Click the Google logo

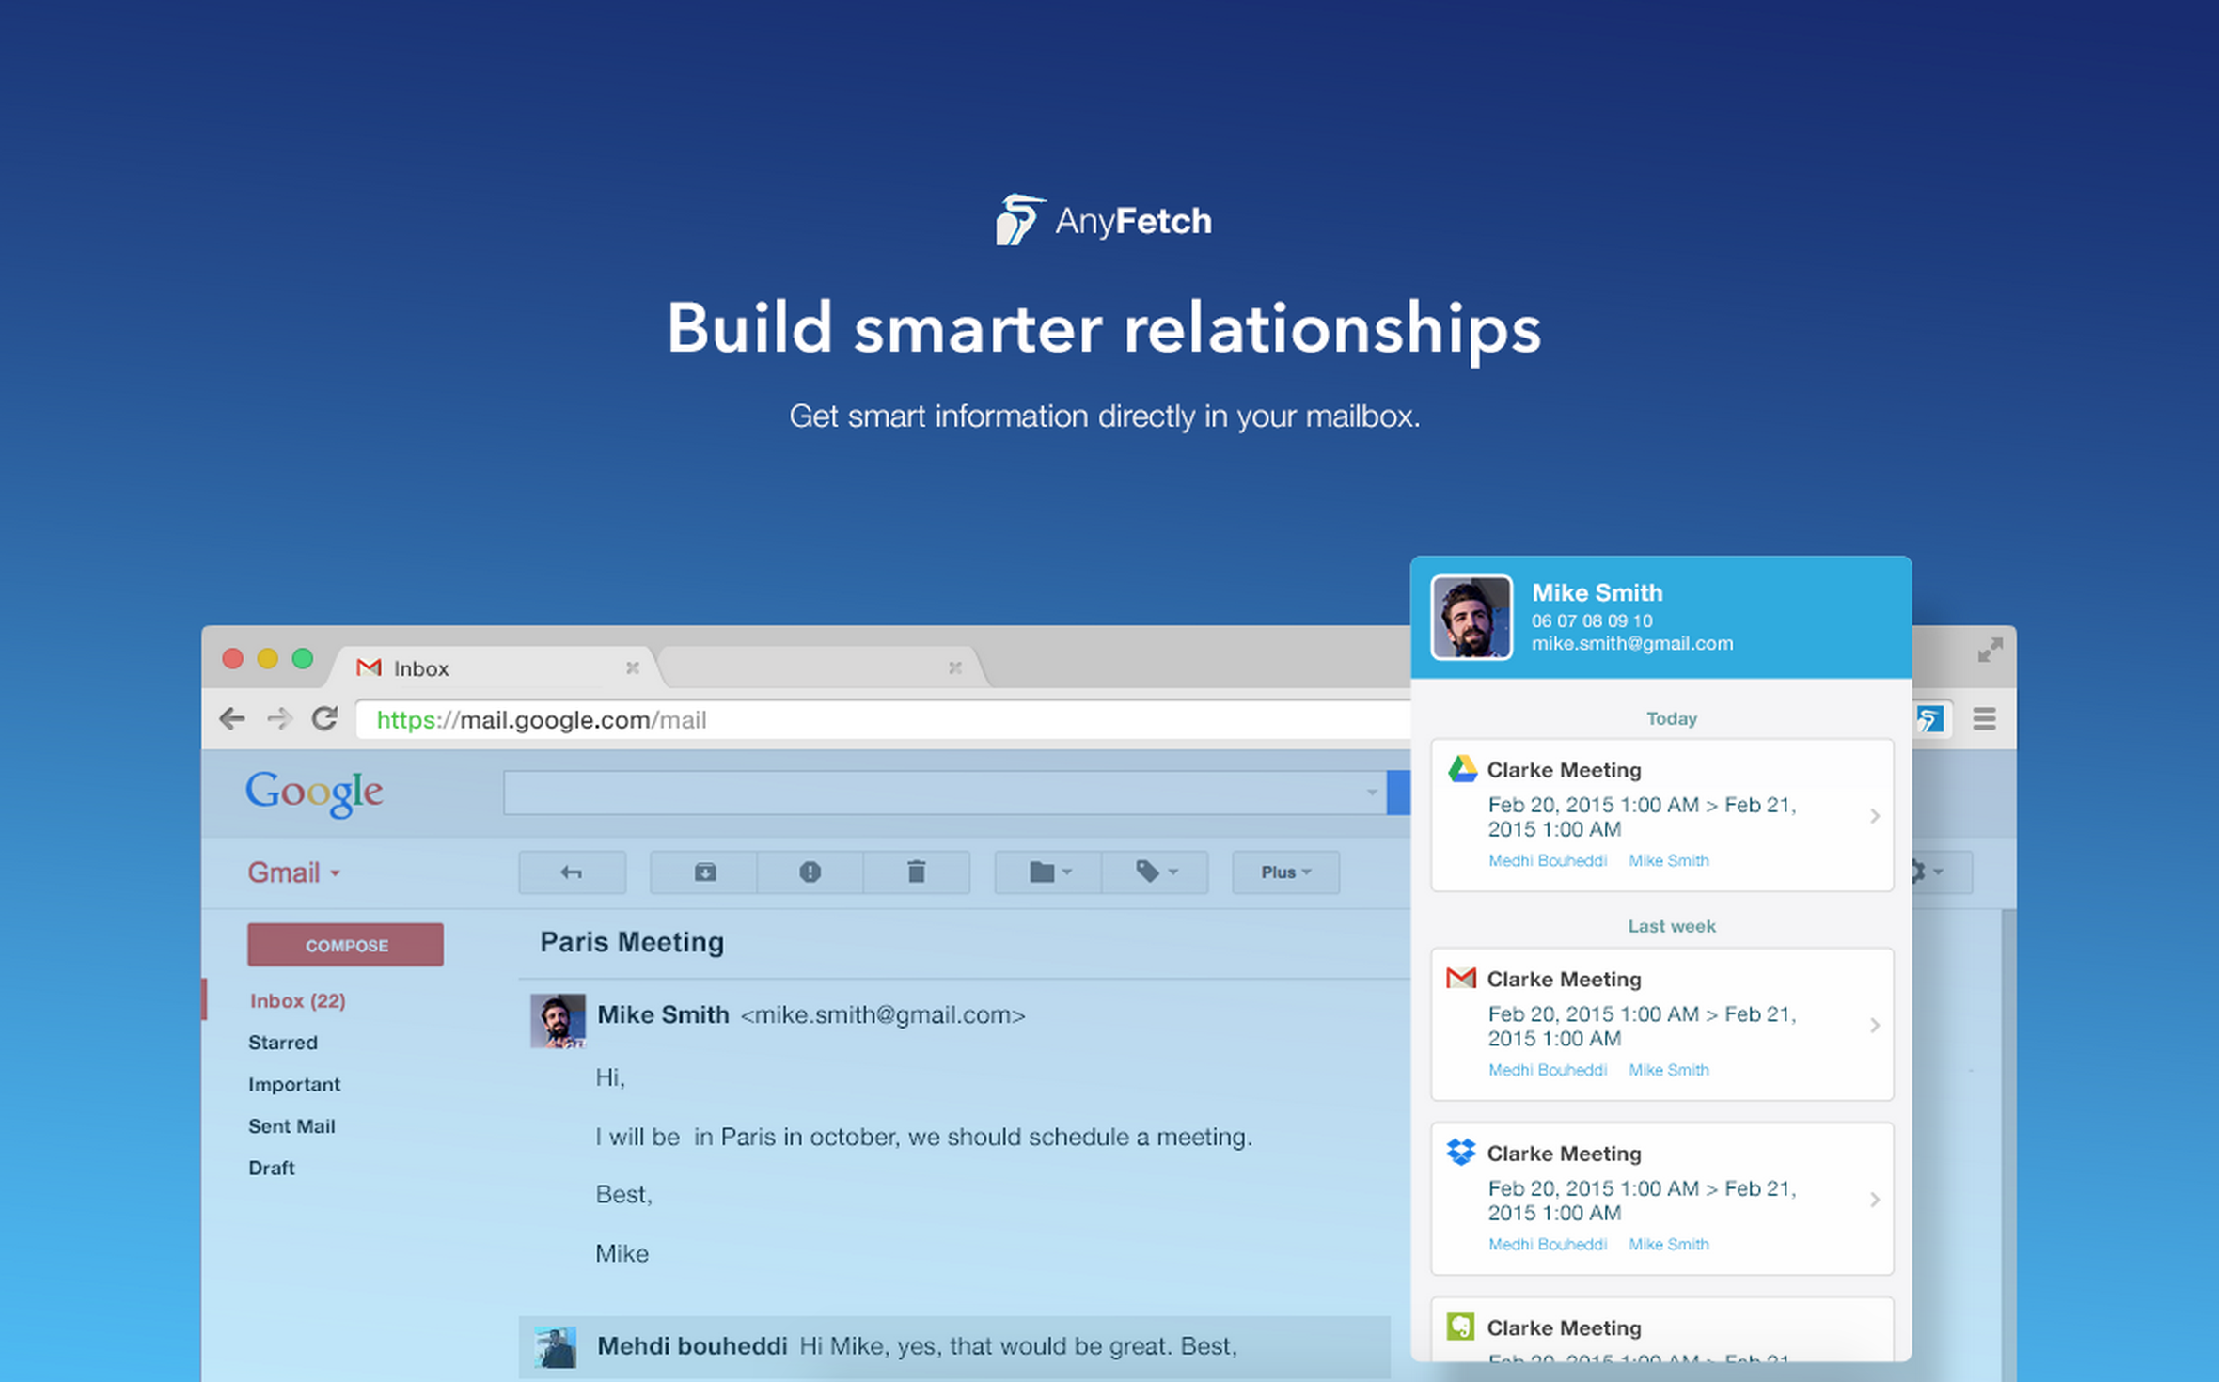click(314, 793)
